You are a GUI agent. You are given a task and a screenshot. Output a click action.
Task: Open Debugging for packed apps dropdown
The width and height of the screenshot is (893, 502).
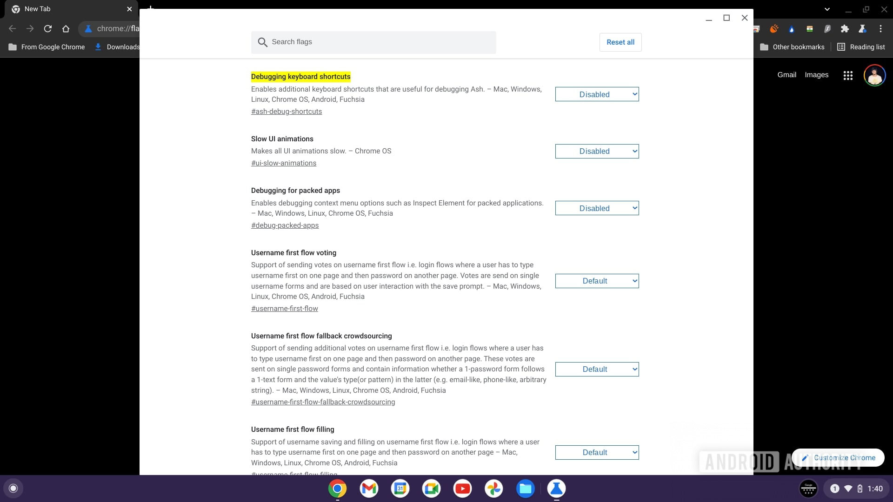click(x=597, y=208)
